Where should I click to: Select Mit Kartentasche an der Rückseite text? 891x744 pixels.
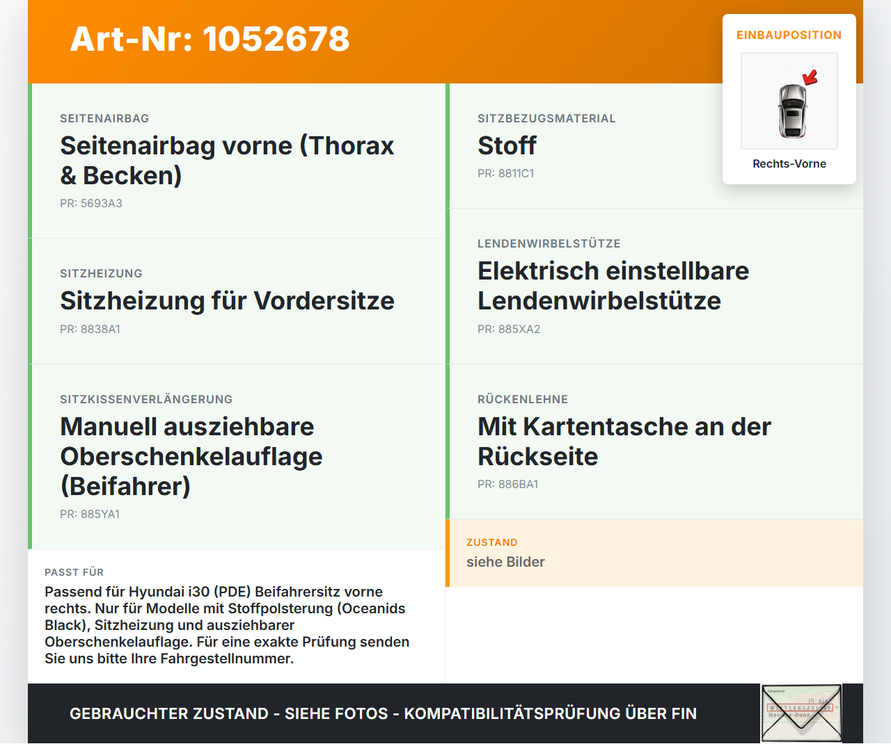pos(624,442)
